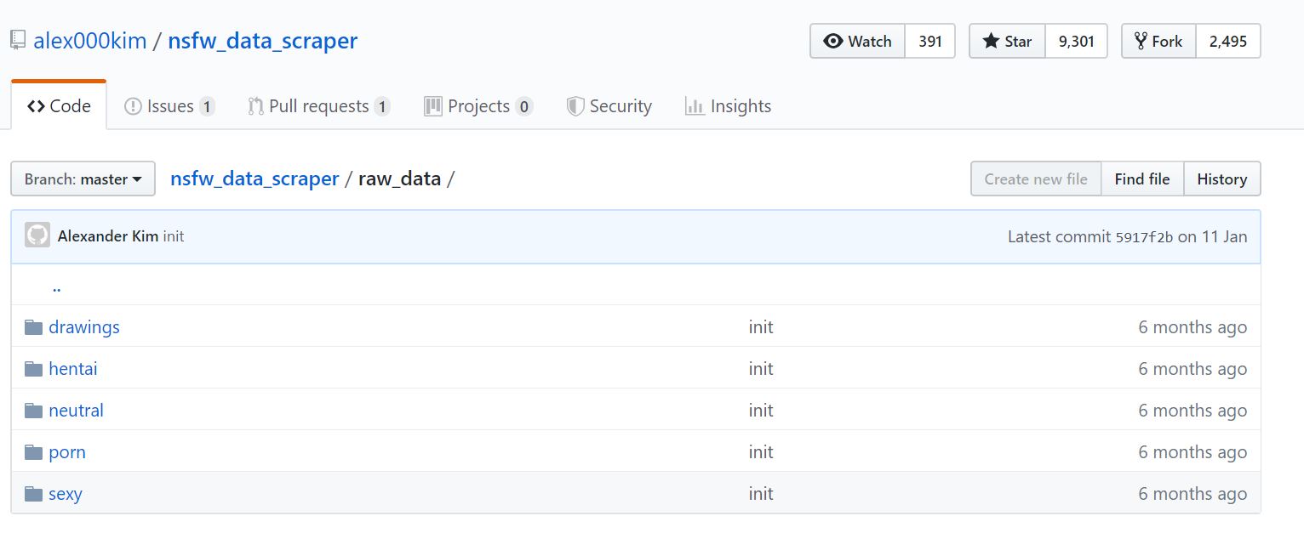The image size is (1304, 550).
Task: Open the sexy folder link
Action: point(66,494)
